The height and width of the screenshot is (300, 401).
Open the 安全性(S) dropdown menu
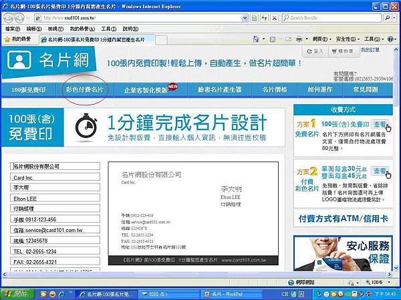click(x=348, y=39)
